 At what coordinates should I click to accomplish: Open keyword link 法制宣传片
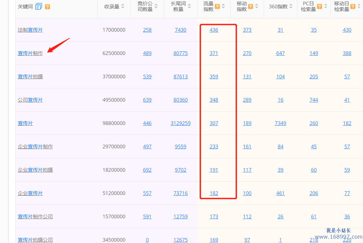(30, 30)
